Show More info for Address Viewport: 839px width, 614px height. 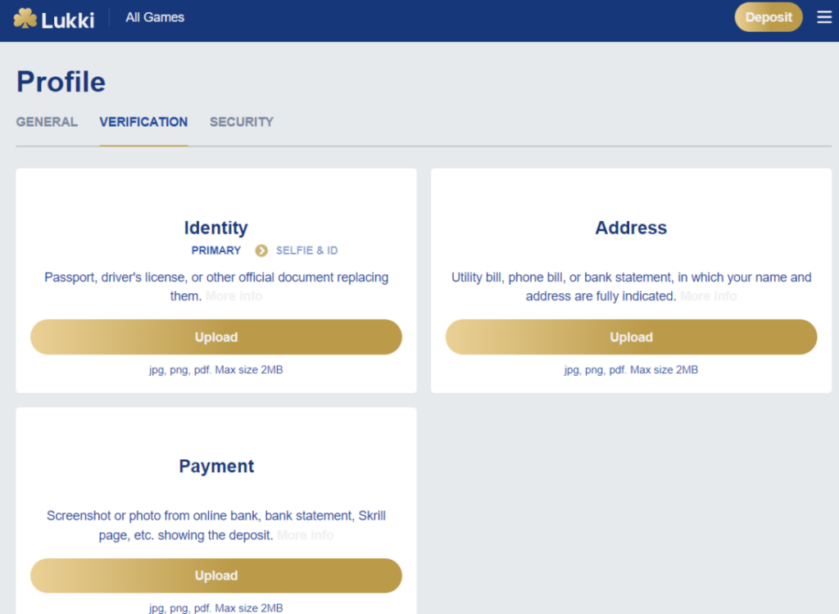click(708, 296)
